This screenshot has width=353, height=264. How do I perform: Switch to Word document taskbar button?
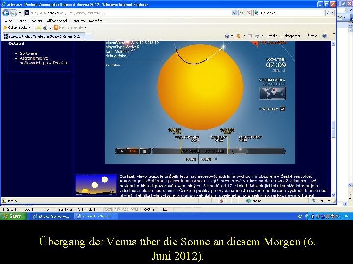pos(96,216)
